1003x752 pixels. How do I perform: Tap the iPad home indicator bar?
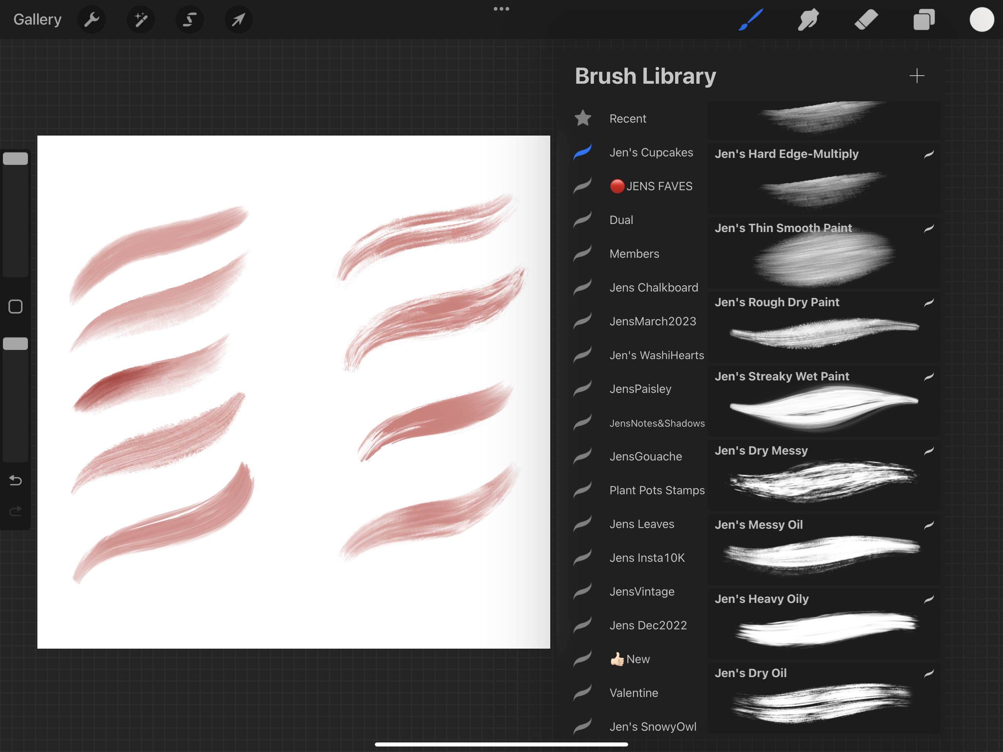[501, 744]
